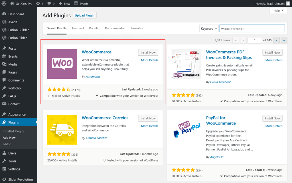Open Fusion Builder icon in sidebar
The width and height of the screenshot is (292, 183).
coord(4,30)
